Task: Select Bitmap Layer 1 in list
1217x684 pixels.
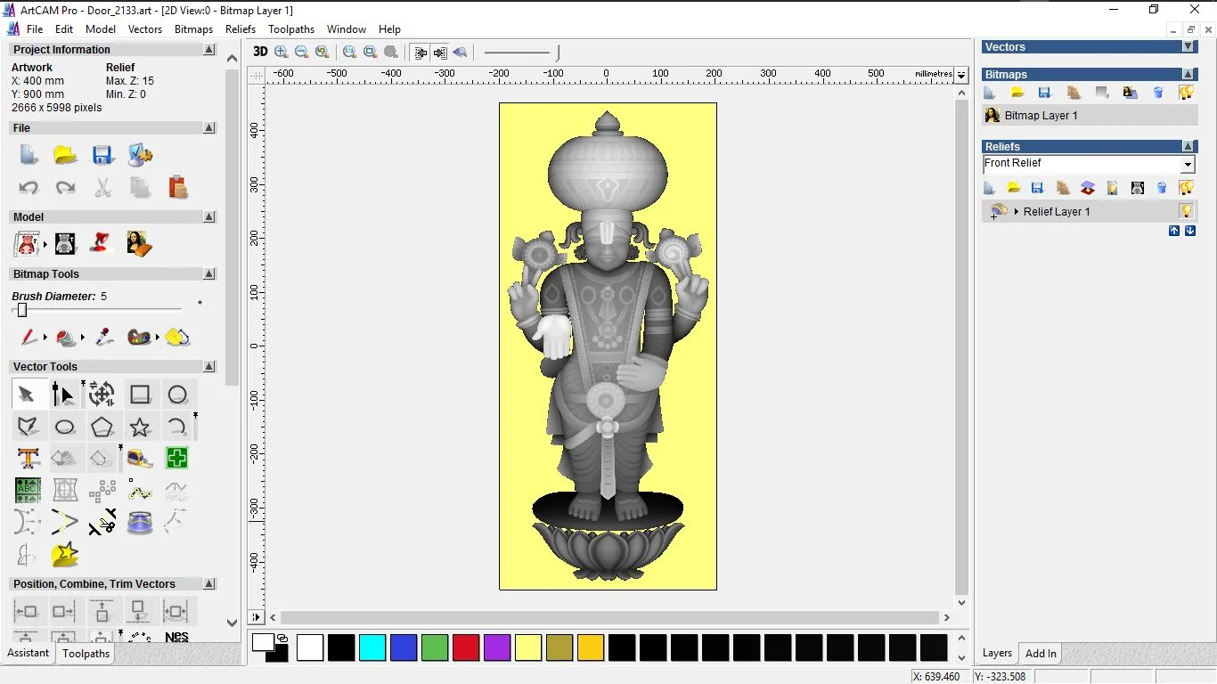Action: pos(1041,116)
